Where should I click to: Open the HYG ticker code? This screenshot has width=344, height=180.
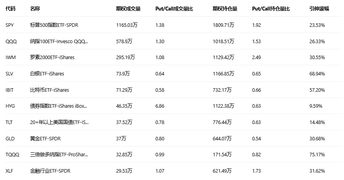coord(10,106)
